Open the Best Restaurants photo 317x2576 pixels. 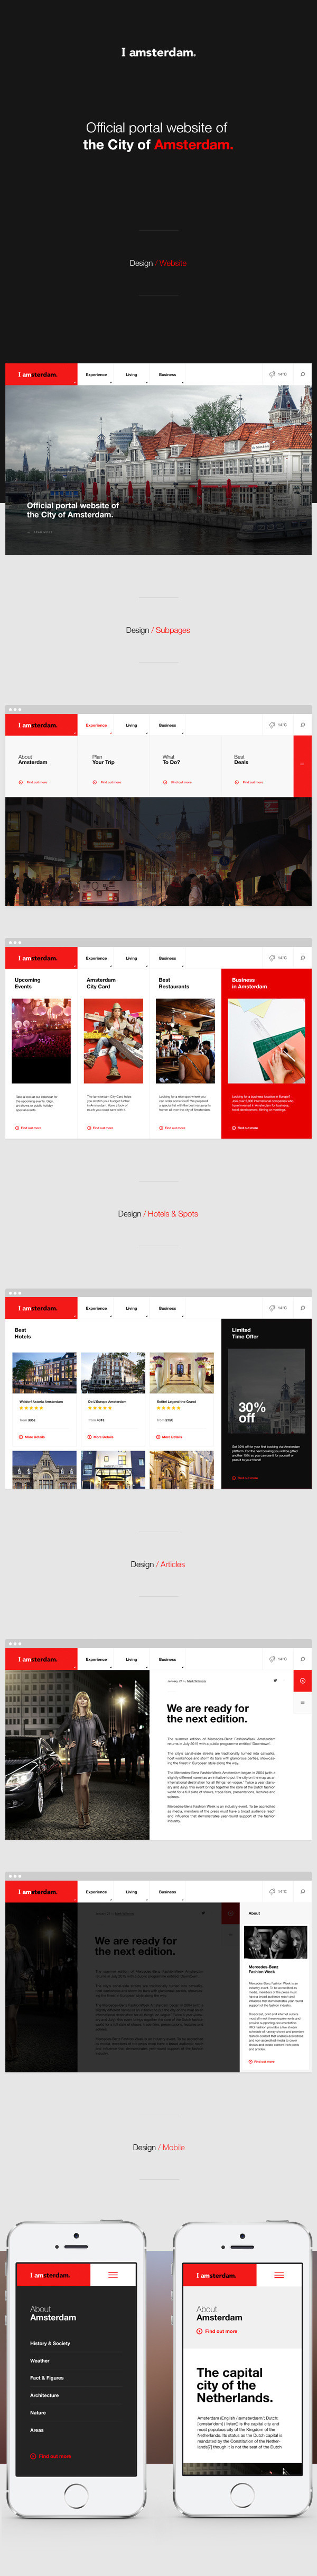click(185, 1041)
